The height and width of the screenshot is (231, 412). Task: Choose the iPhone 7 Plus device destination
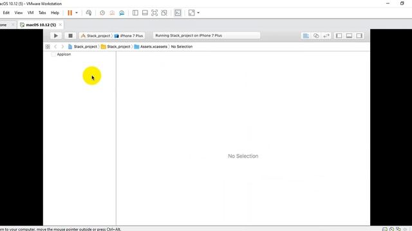pyautogui.click(x=129, y=36)
